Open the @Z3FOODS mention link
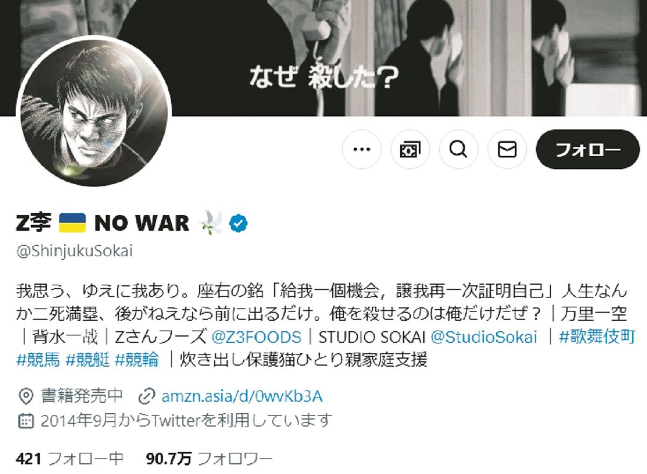 coord(256,337)
